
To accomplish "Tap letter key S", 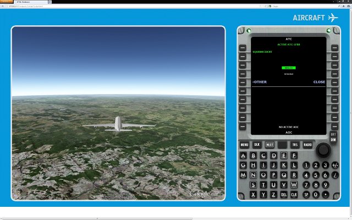I will pos(254,185).
